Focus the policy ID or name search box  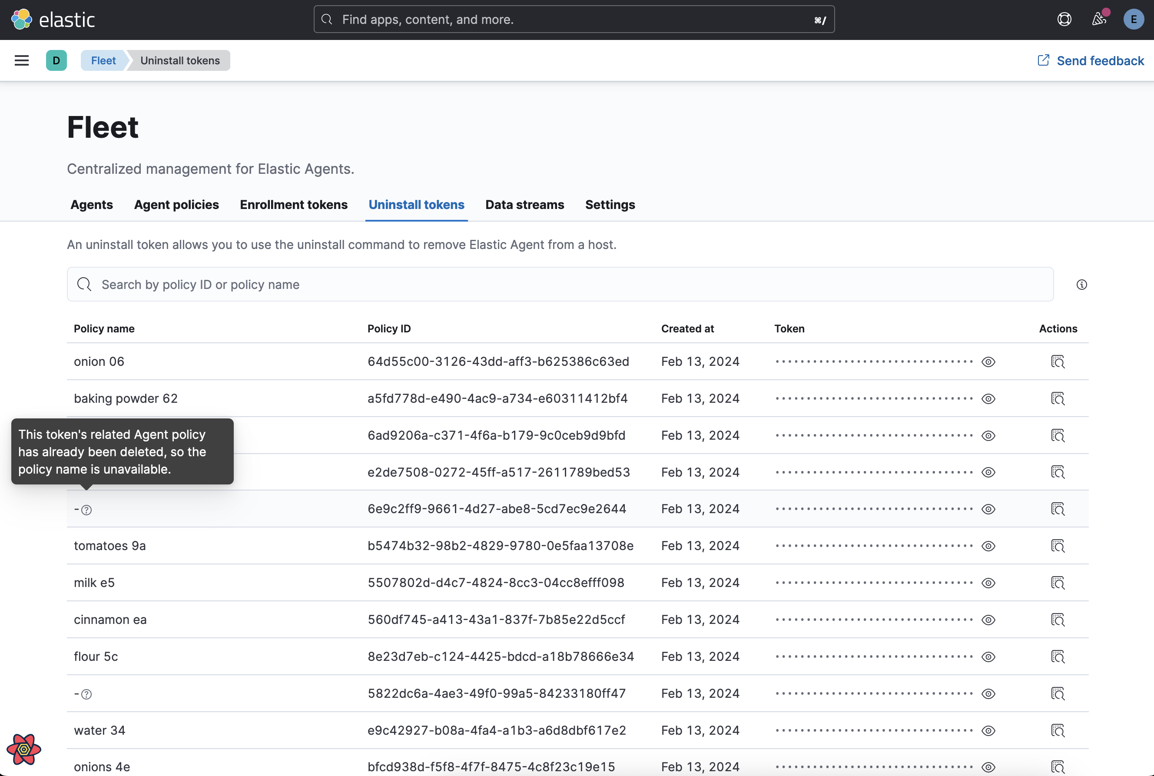coord(560,285)
